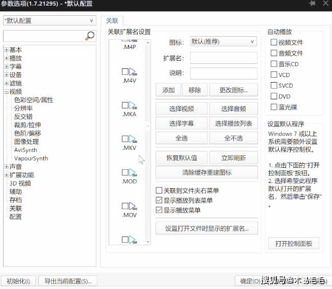Expand the 字幕 tree node
Viewport: 332px width, 289px height.
coord(6,67)
